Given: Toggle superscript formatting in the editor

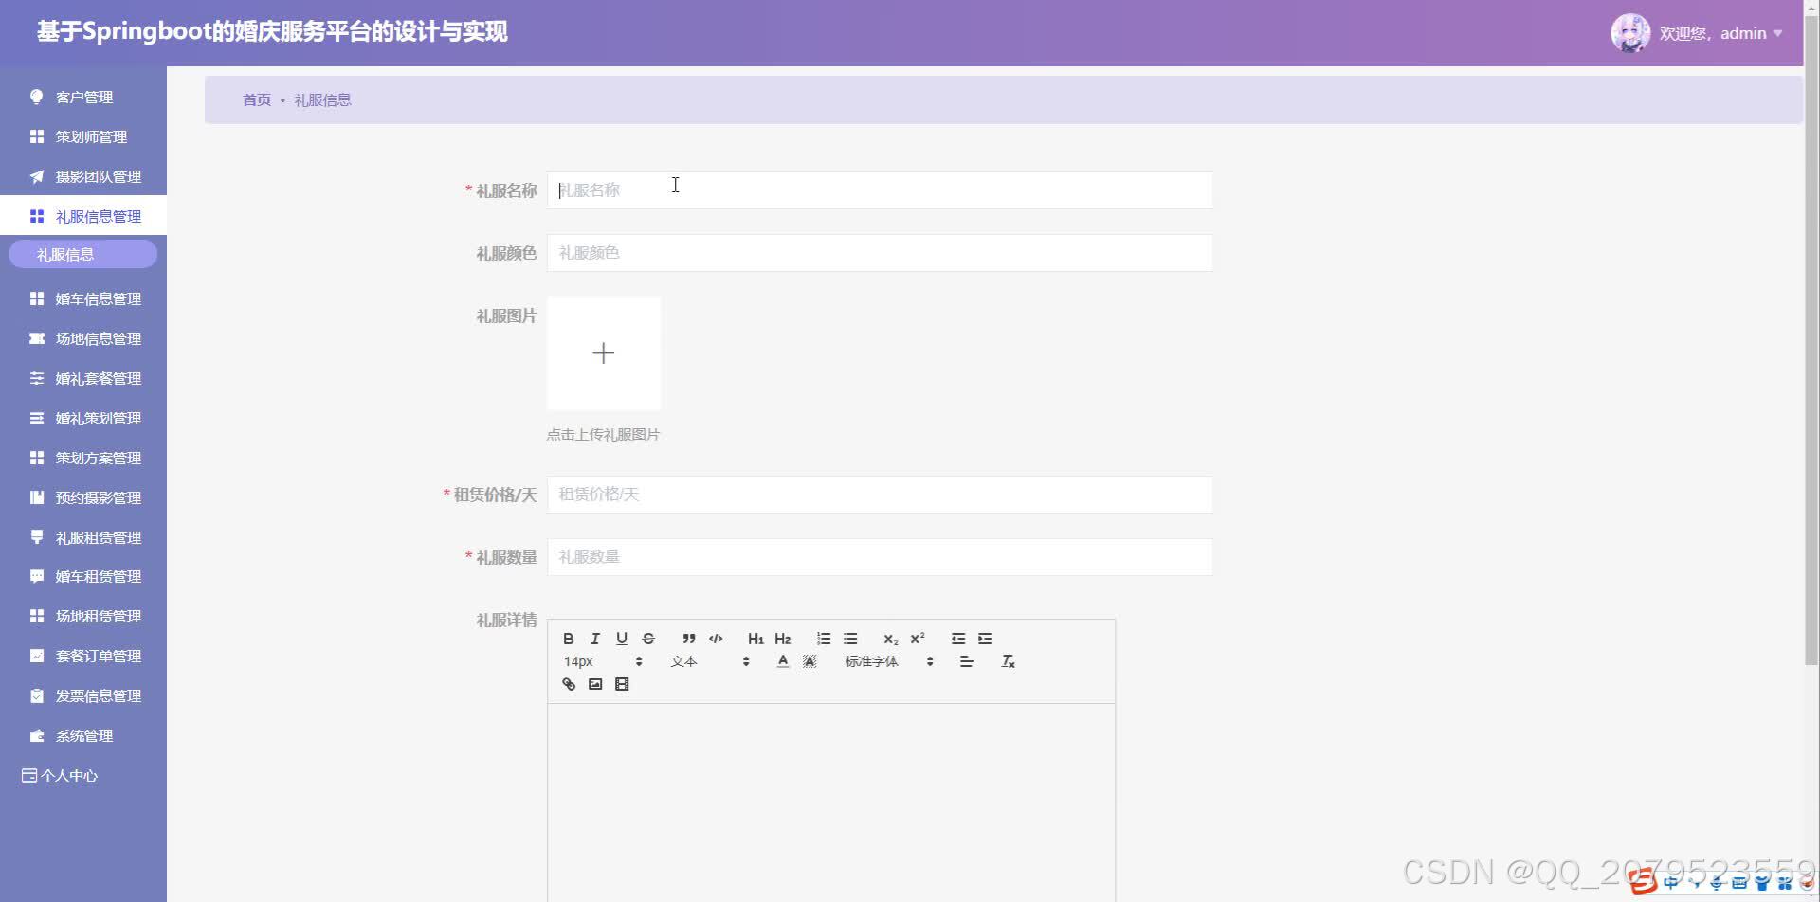Looking at the screenshot, I should point(916,639).
